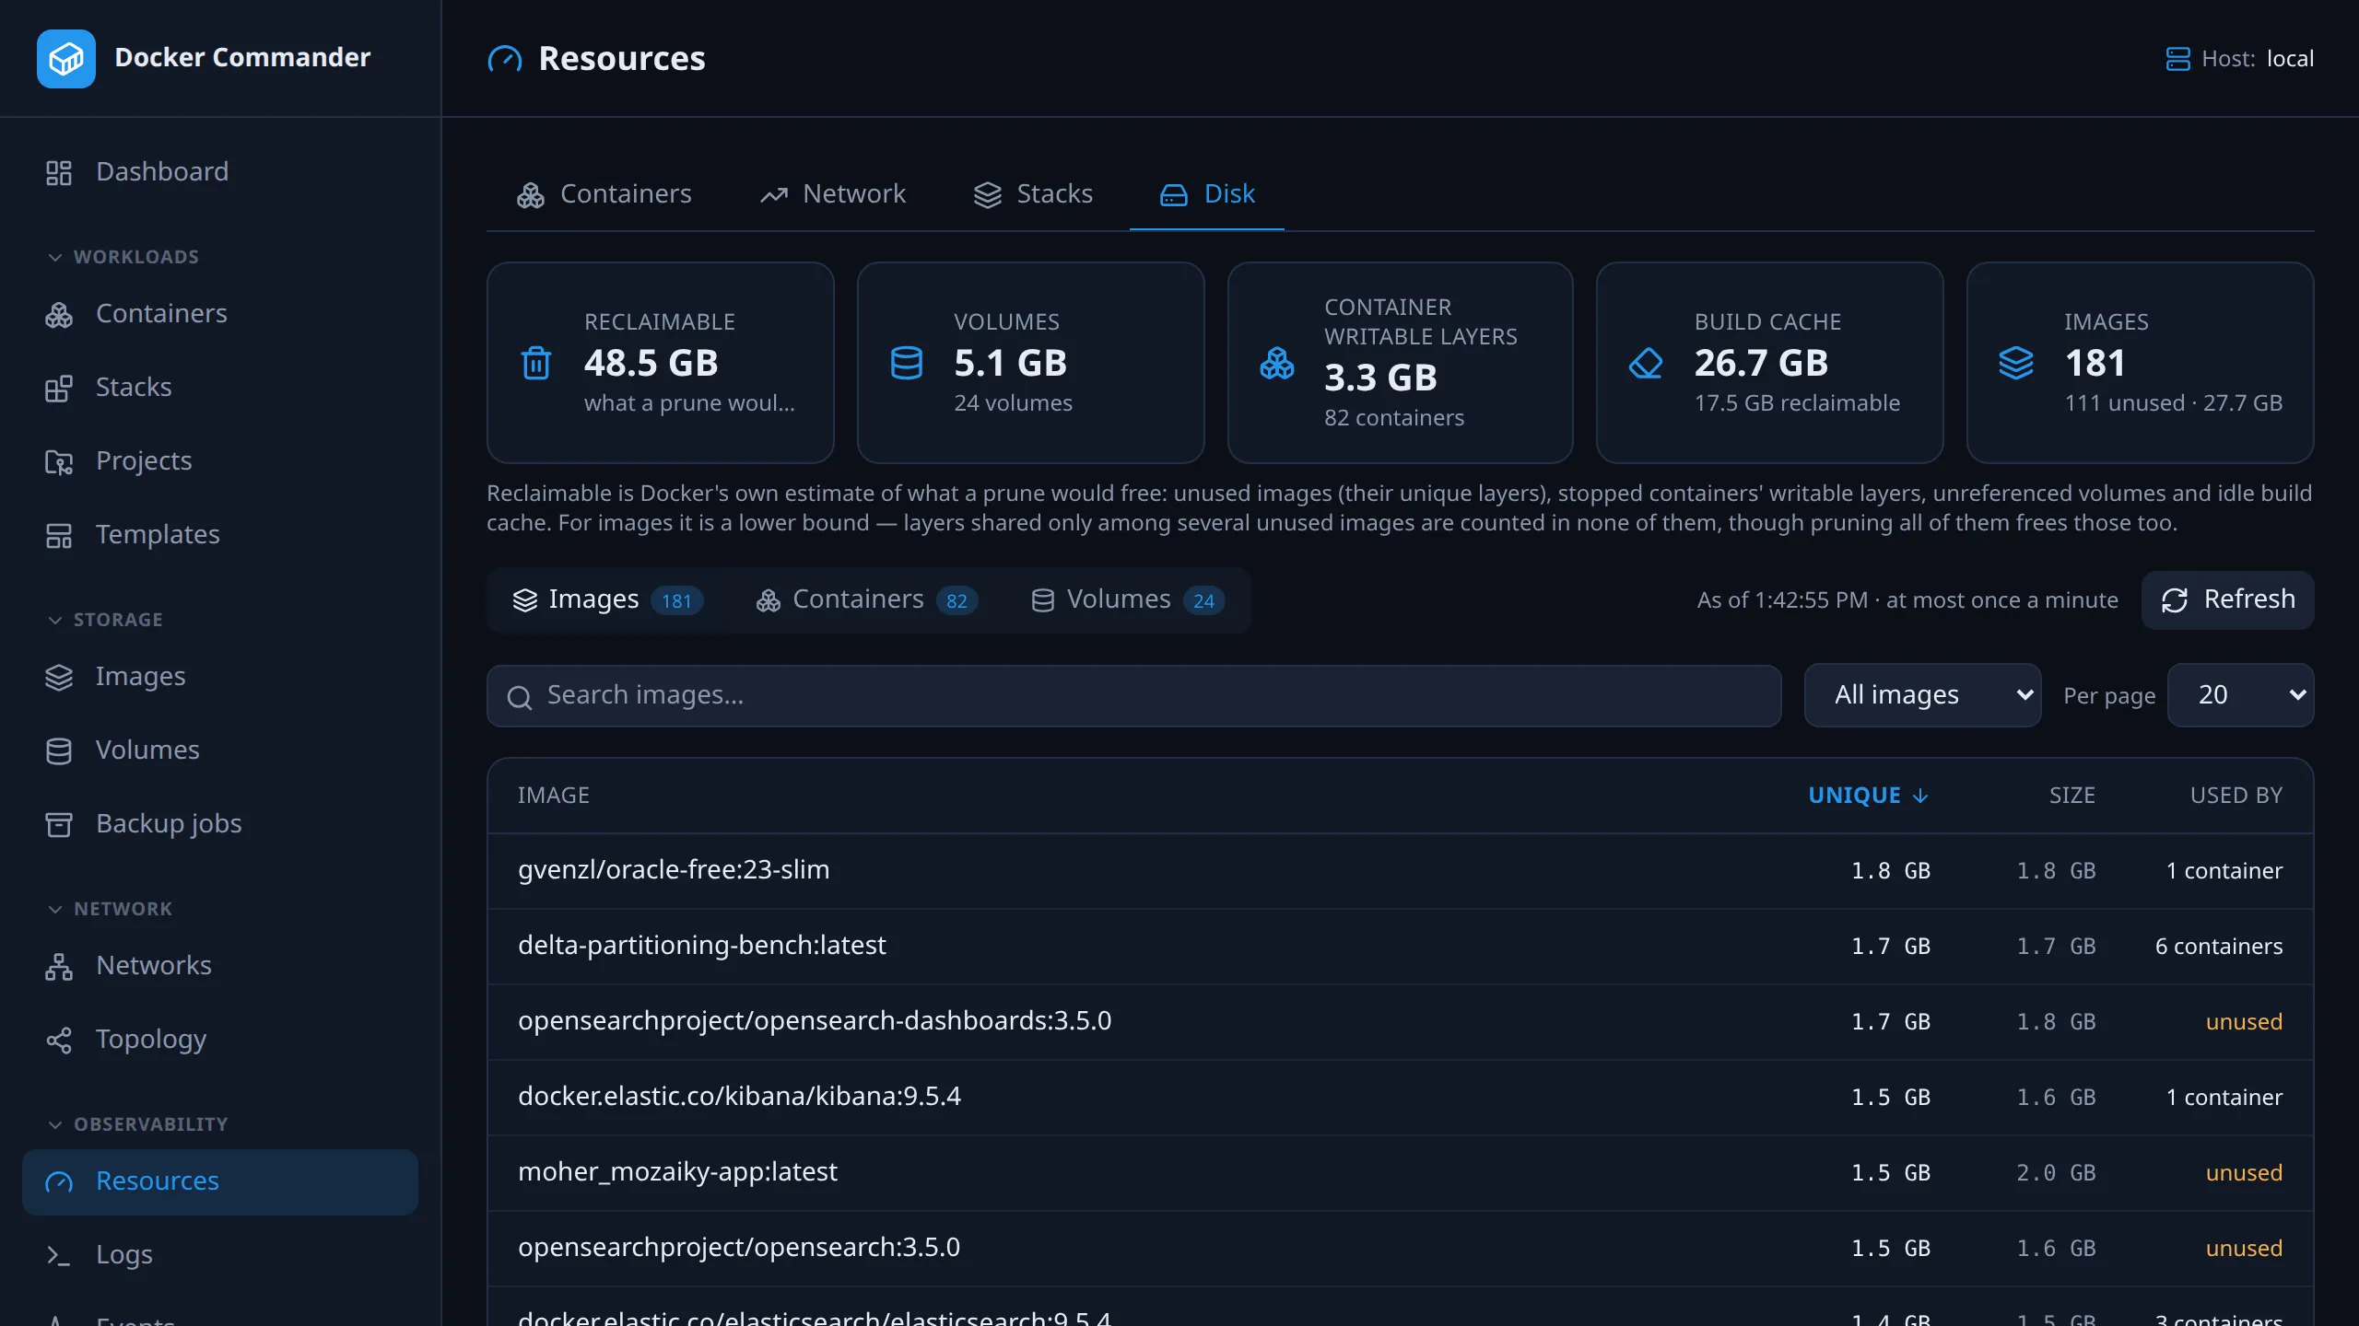Click the Volumes card database icon
Viewport: 2359px width, 1326px height.
(907, 363)
